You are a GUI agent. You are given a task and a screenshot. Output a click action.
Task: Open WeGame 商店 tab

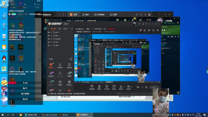[x=86, y=15]
